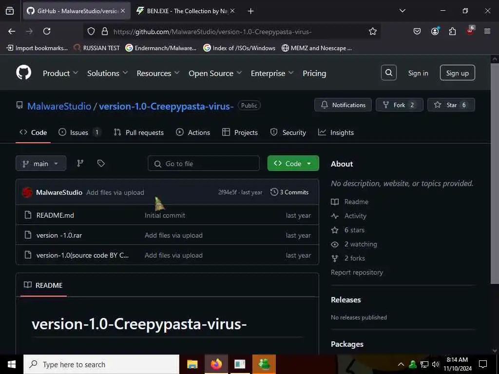Open the list all tabs chevron
This screenshot has height=374, width=499.
click(x=402, y=11)
